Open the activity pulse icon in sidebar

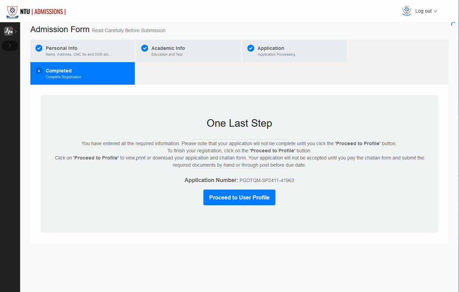[x=8, y=31]
